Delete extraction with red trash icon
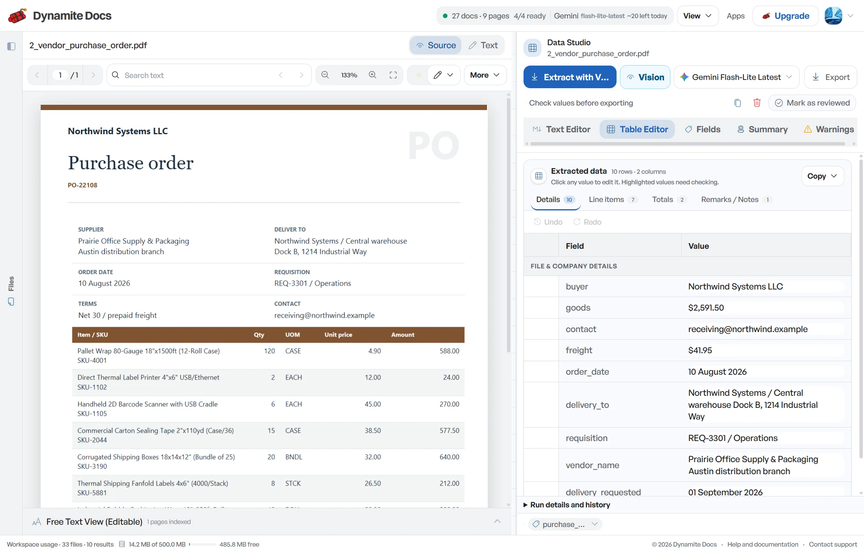Viewport: 864px width, 553px height. tap(757, 103)
